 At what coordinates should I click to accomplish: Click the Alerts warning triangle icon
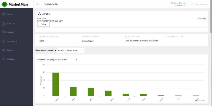[39, 14]
